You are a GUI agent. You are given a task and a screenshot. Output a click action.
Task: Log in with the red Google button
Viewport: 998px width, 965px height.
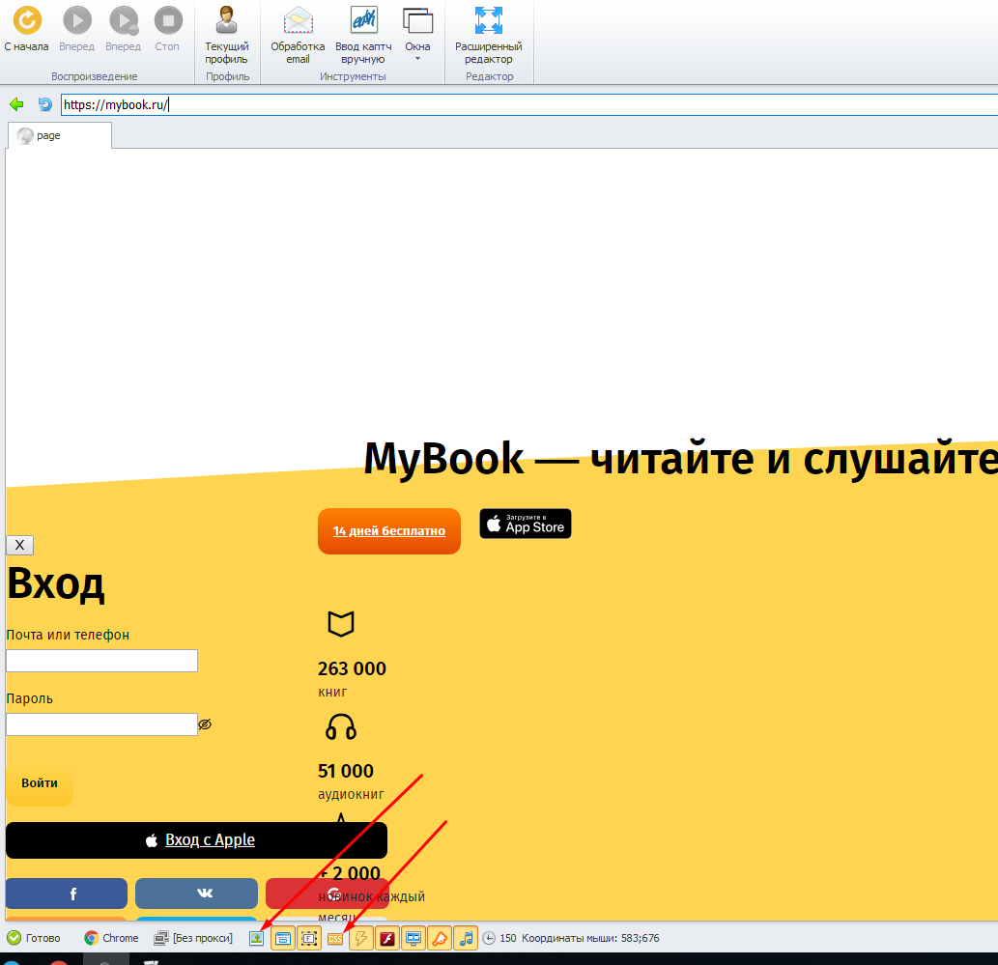click(x=328, y=894)
